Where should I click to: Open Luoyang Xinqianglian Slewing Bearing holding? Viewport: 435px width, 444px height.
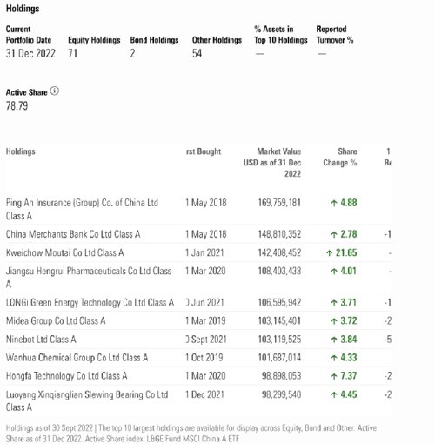click(87, 400)
